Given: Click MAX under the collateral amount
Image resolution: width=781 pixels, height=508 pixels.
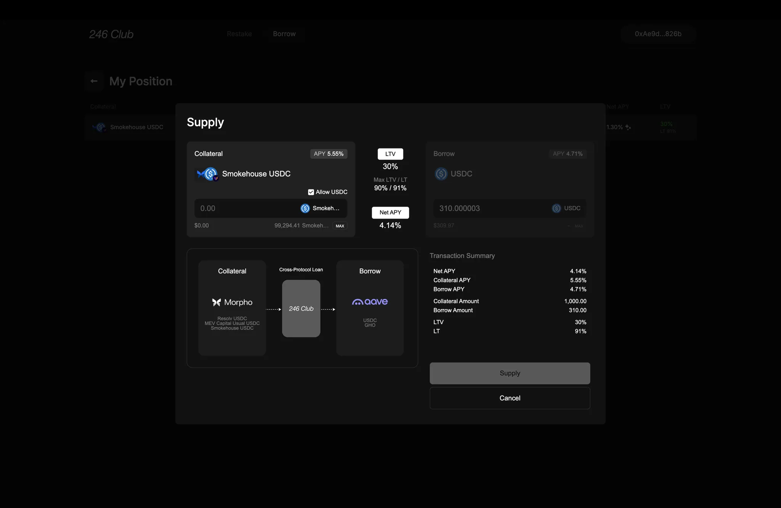Looking at the screenshot, I should tap(340, 226).
